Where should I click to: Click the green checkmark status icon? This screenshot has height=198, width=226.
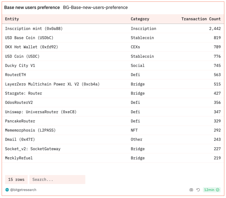[x=218, y=190]
